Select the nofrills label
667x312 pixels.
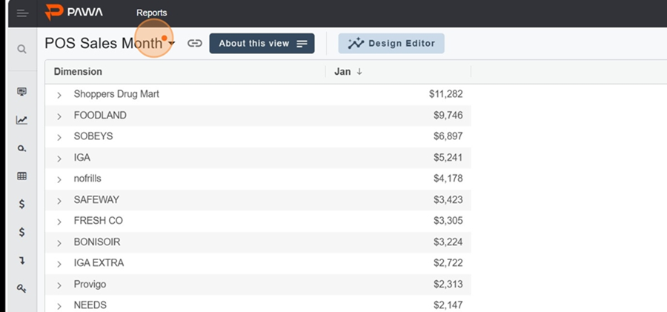tap(87, 179)
